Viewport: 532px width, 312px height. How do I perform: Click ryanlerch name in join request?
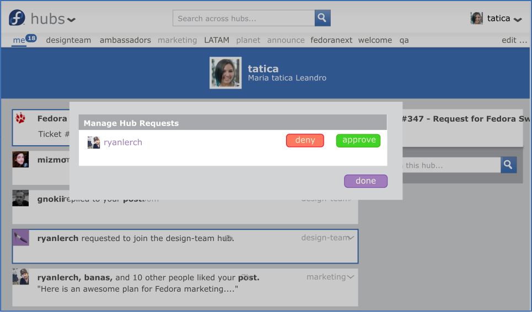click(58, 238)
